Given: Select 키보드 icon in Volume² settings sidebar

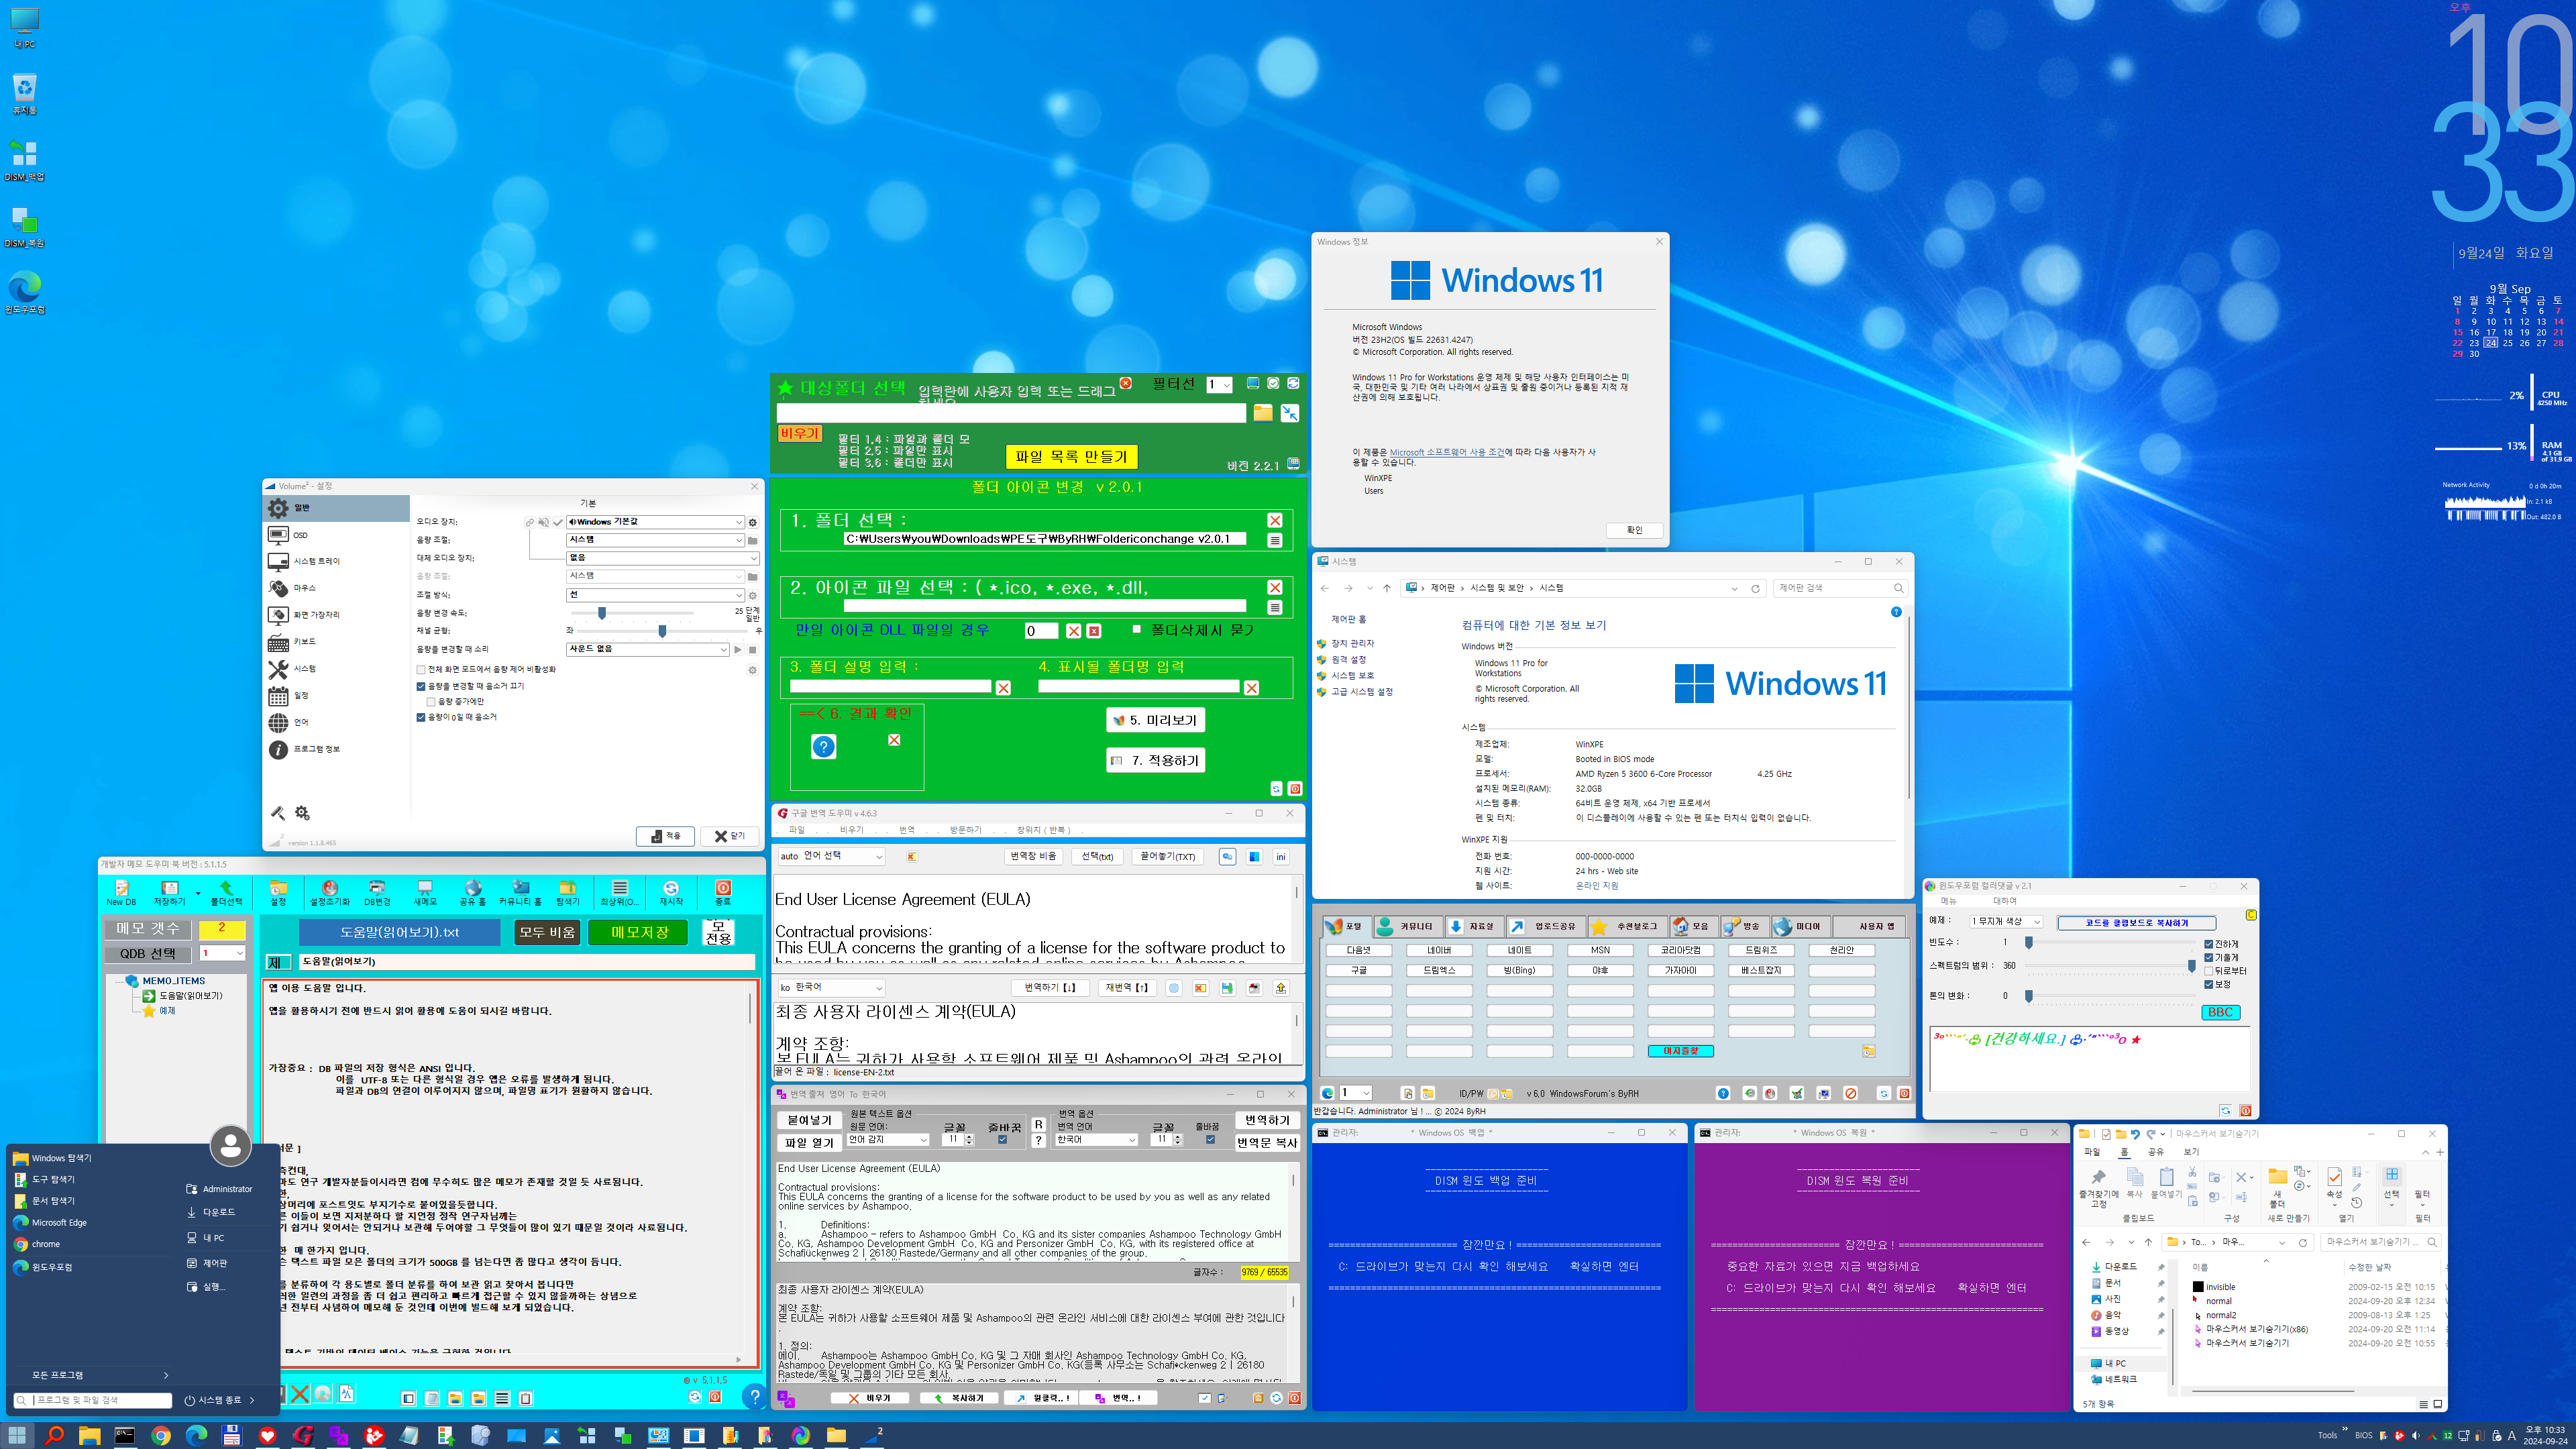Looking at the screenshot, I should [278, 642].
